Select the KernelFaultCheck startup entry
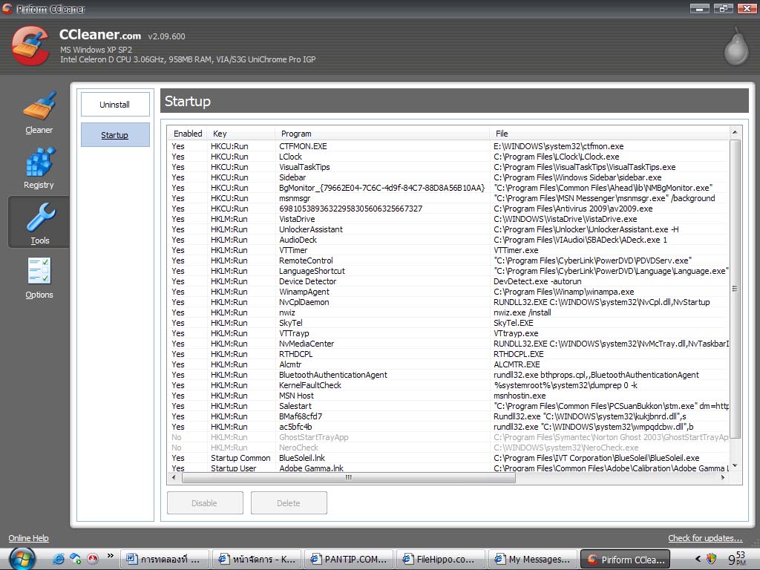The width and height of the screenshot is (760, 570). coord(448,385)
